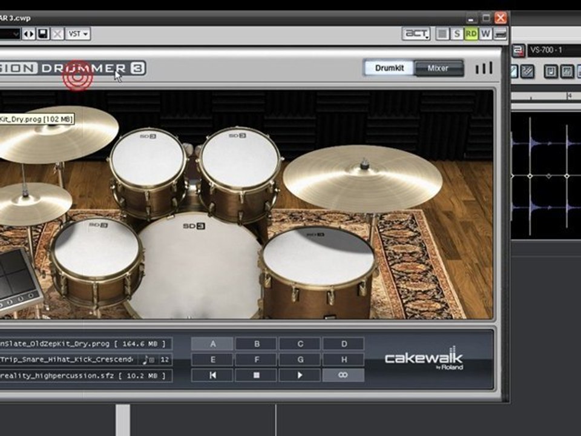Select pattern pad H
Viewport: 581px width, 436px height.
344,360
